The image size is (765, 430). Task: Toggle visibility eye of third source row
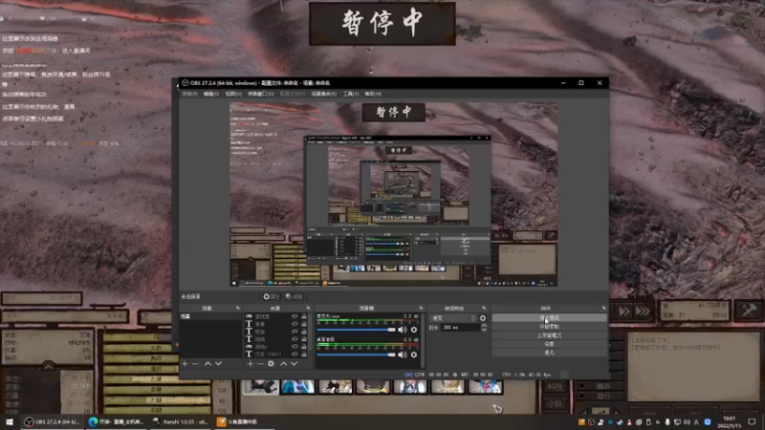[x=295, y=332]
